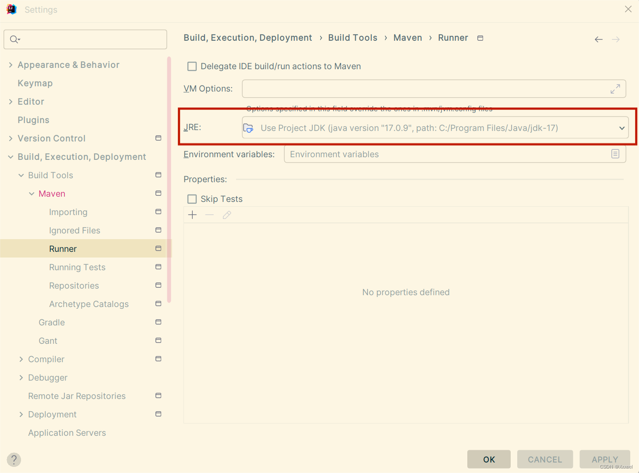Expand the Debugger node
Image resolution: width=639 pixels, height=473 pixels.
click(x=21, y=378)
